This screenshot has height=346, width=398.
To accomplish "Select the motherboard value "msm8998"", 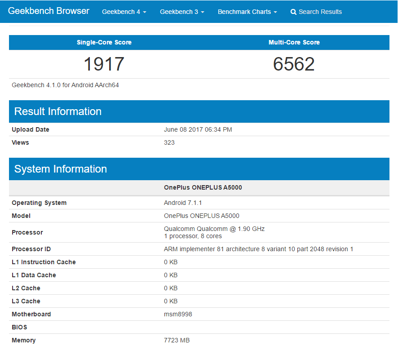I will 178,314.
